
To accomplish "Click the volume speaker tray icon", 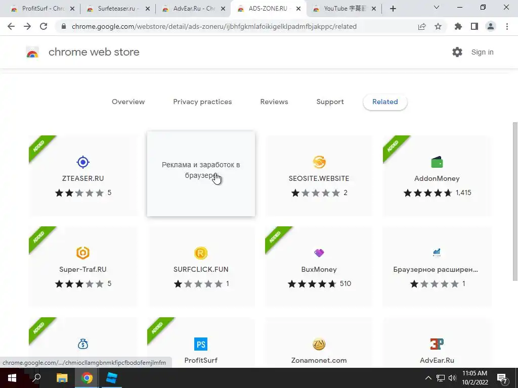I will 452,378.
